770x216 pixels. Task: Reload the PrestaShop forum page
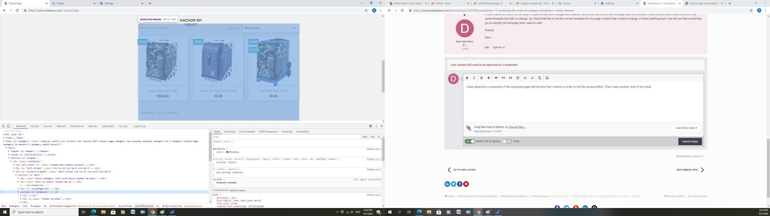pyautogui.click(x=402, y=10)
